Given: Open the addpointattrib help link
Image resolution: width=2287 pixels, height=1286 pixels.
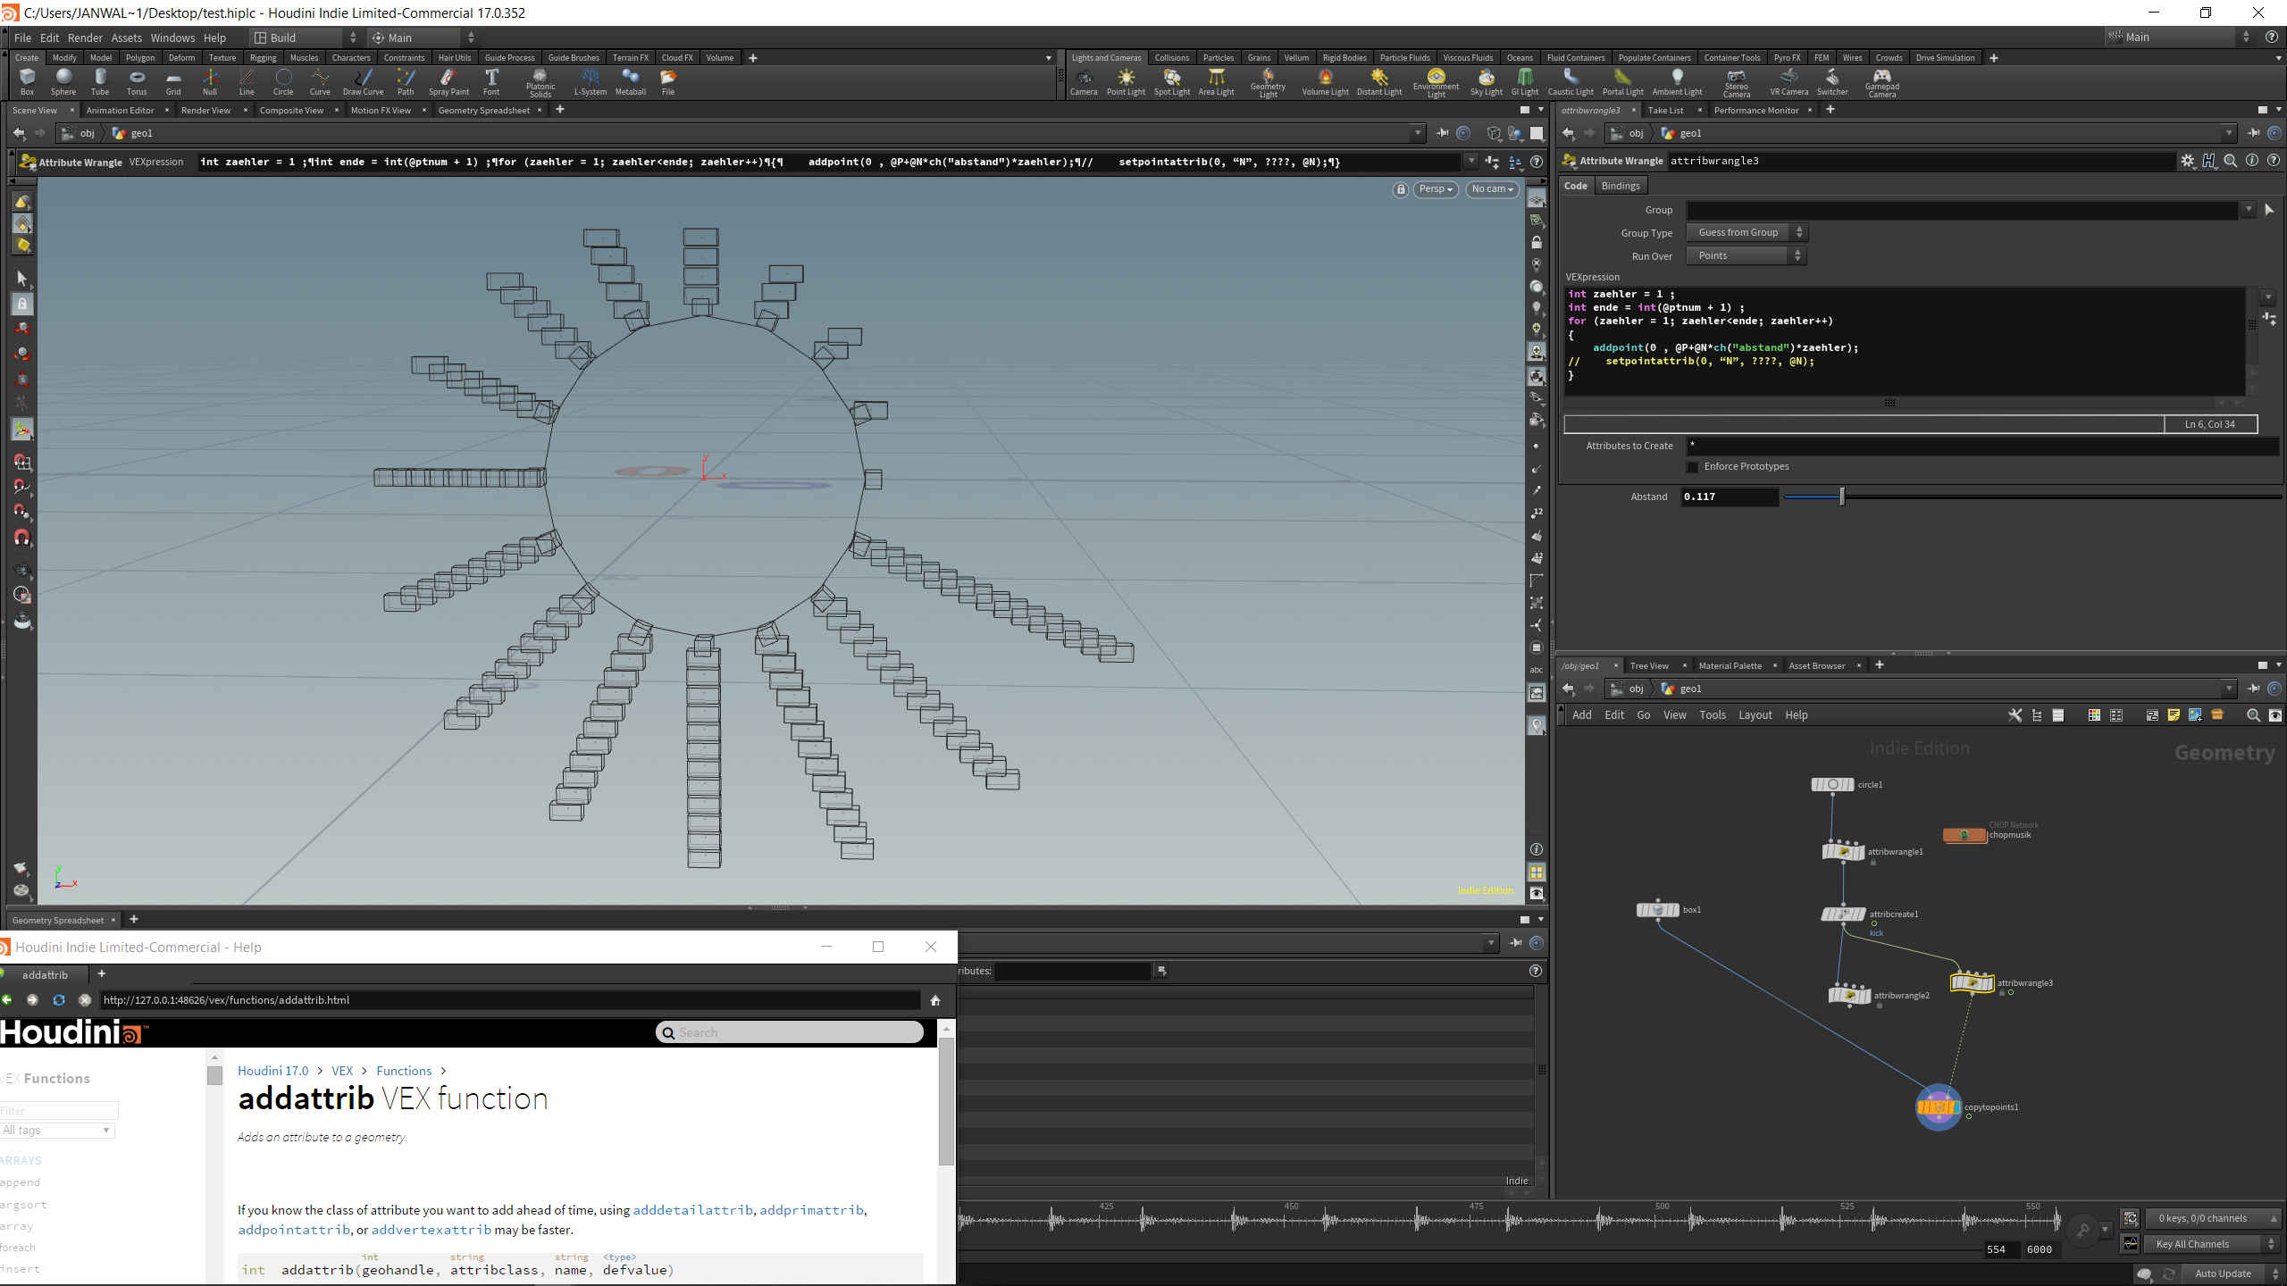Looking at the screenshot, I should [x=294, y=1230].
